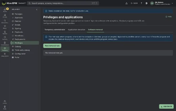This screenshot has width=176, height=111.
Task: Open Packages in Delivery menu
Action: point(25,14)
